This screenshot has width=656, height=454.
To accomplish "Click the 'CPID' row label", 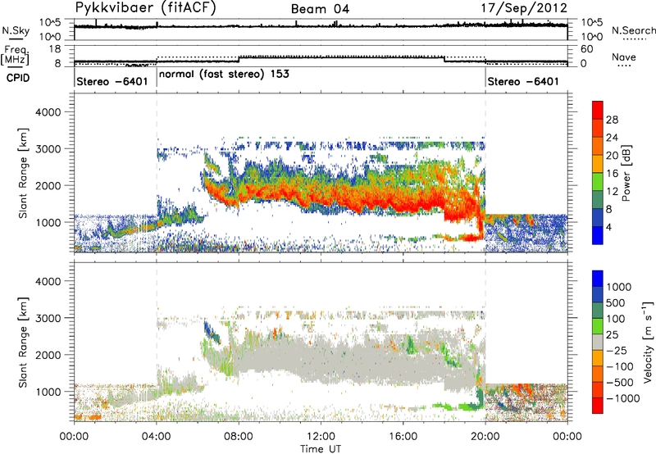I will [18, 78].
